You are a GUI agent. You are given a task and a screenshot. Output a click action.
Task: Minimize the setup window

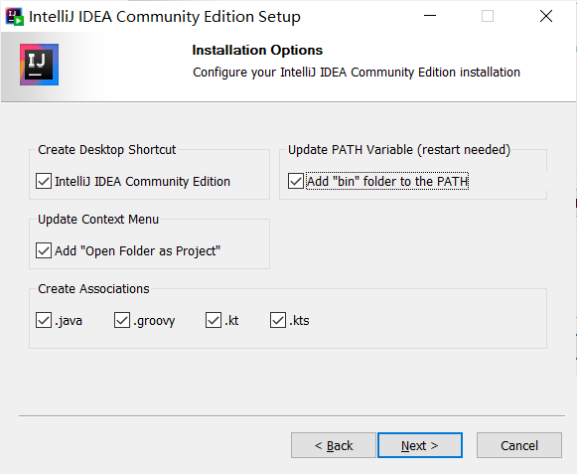(429, 16)
